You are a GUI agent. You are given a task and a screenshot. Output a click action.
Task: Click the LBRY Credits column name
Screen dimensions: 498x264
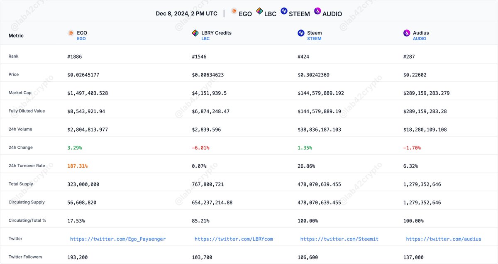point(216,33)
